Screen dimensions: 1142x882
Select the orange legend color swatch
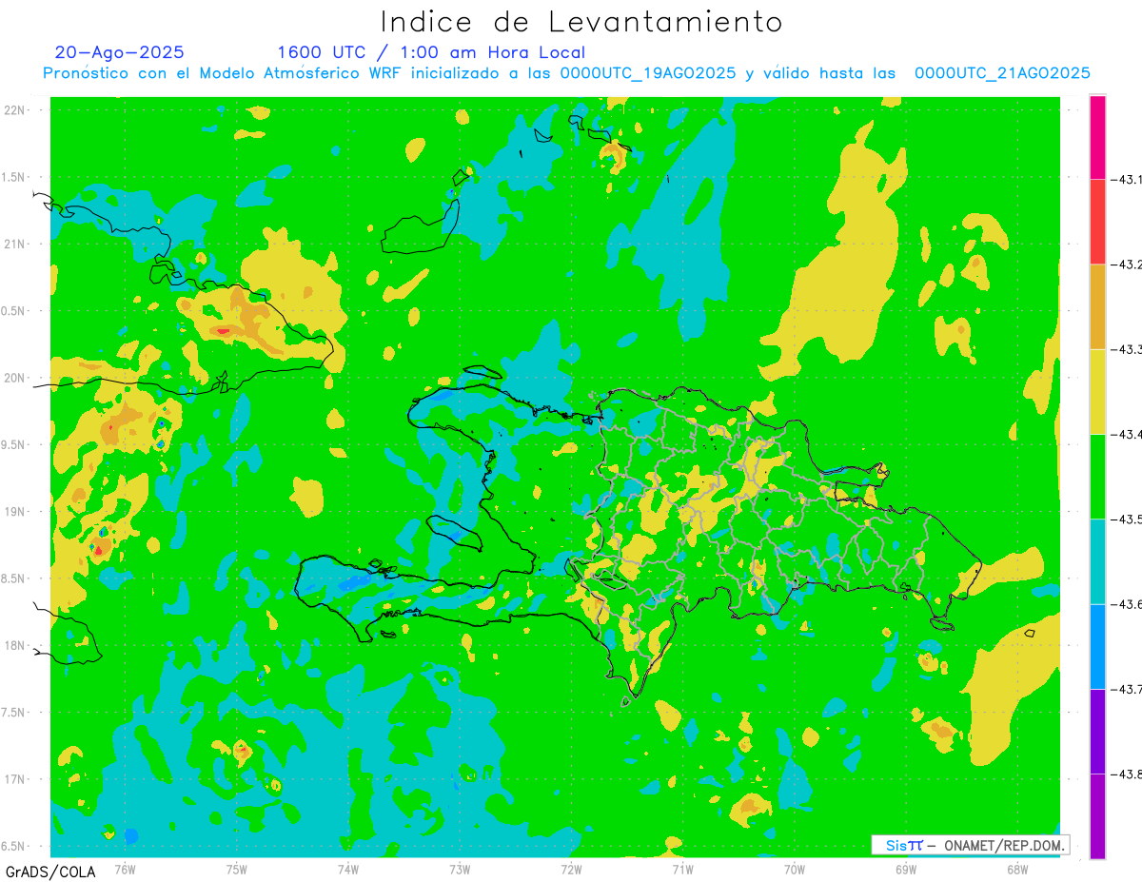click(1097, 306)
